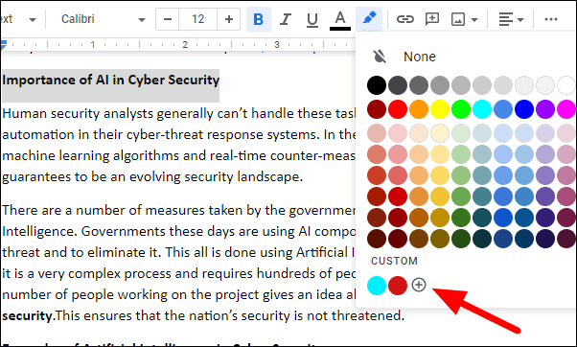Insert a link using the chain icon
This screenshot has width=577, height=347.
pyautogui.click(x=405, y=19)
